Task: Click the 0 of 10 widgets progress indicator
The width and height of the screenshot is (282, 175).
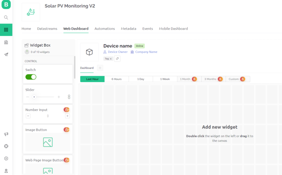Action: click(27, 52)
